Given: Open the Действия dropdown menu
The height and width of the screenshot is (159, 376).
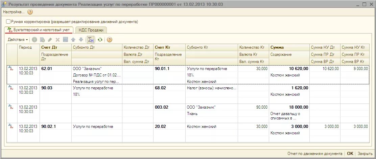Looking at the screenshot, I should coord(18,40).
